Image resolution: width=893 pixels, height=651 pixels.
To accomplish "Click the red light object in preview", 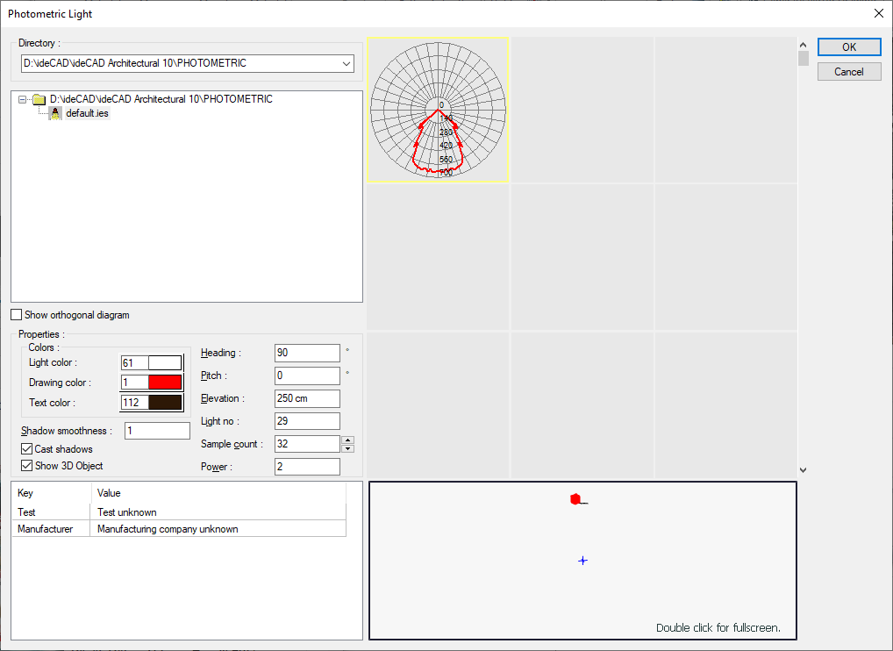I will click(x=575, y=499).
